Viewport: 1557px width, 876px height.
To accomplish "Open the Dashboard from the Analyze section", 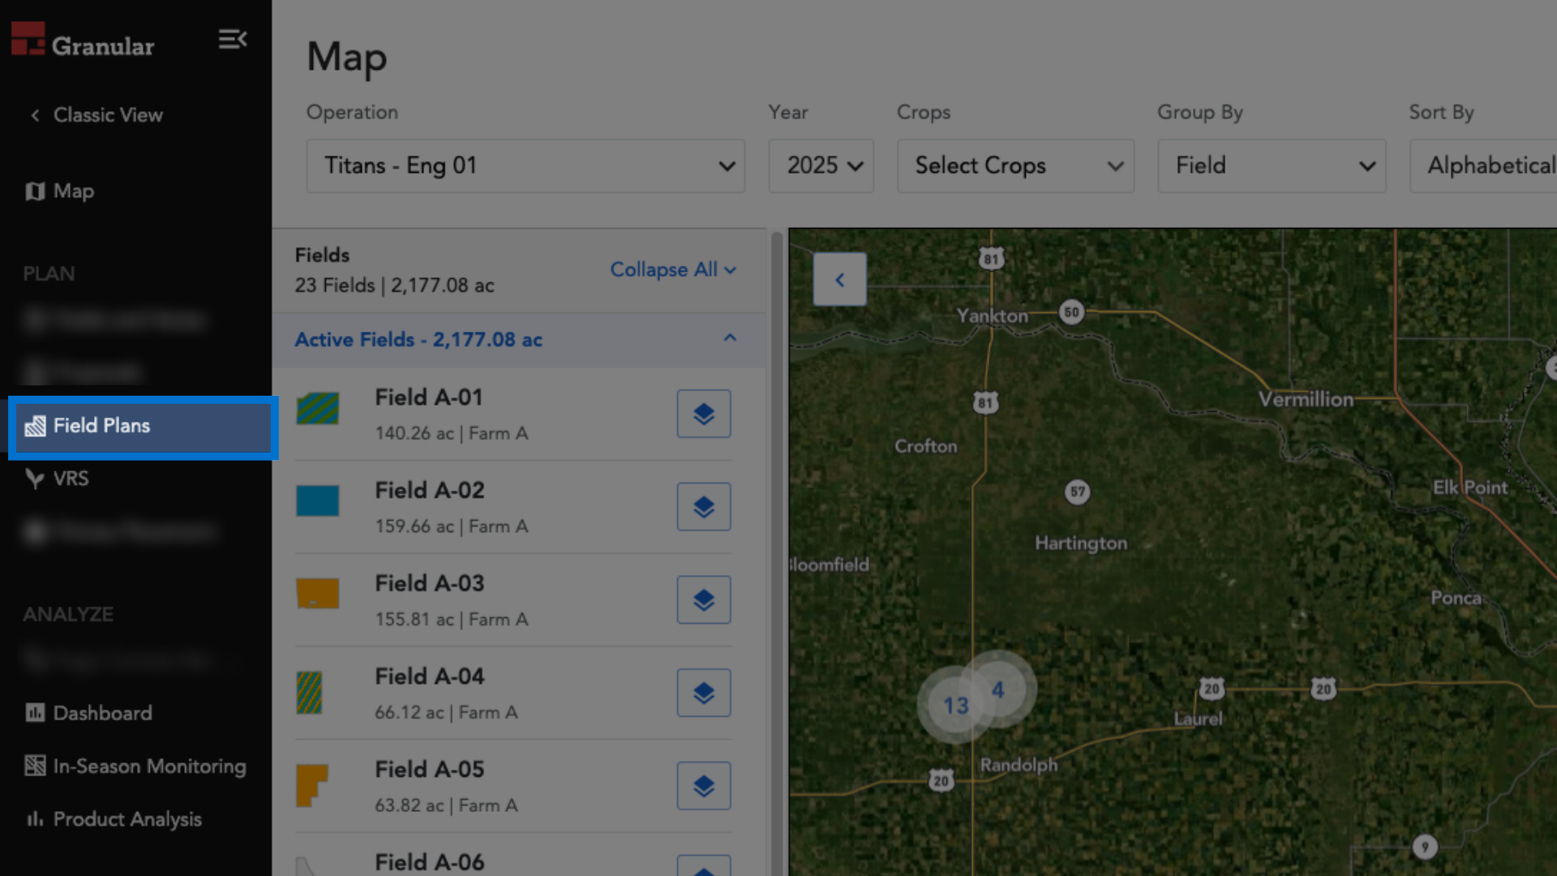I will pyautogui.click(x=101, y=713).
